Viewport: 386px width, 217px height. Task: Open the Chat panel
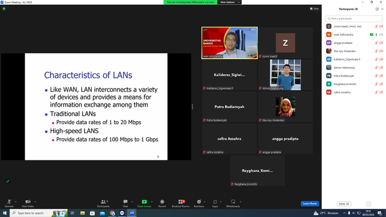pos(125,203)
